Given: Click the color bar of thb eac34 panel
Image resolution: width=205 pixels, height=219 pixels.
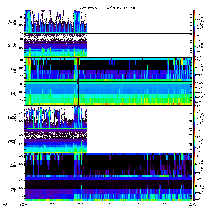Looking at the screenshot, I should click(194, 22).
